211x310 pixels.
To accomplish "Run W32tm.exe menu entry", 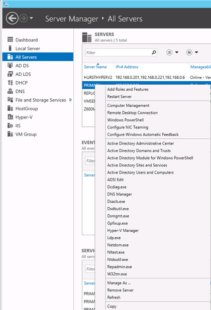I will click(x=117, y=274).
